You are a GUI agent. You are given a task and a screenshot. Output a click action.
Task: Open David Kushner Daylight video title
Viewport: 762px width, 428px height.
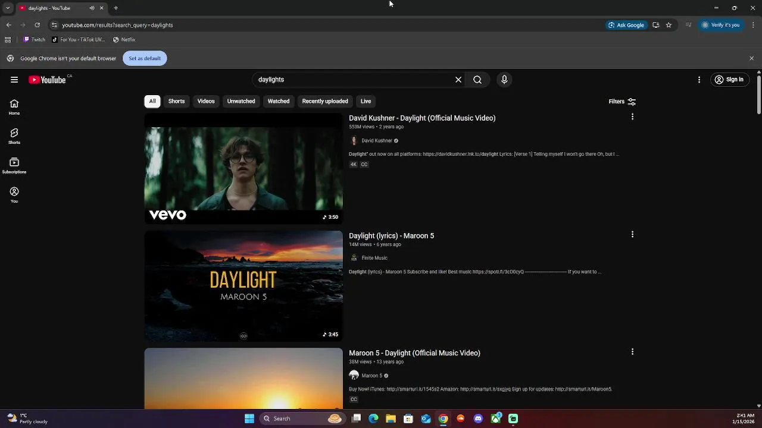(x=422, y=118)
